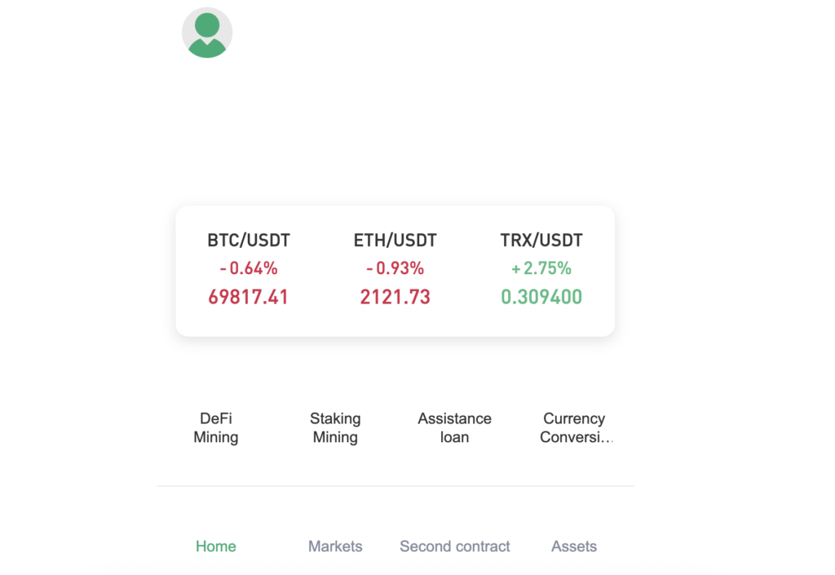Click the market ticker card
The width and height of the screenshot is (835, 575).
tap(395, 270)
